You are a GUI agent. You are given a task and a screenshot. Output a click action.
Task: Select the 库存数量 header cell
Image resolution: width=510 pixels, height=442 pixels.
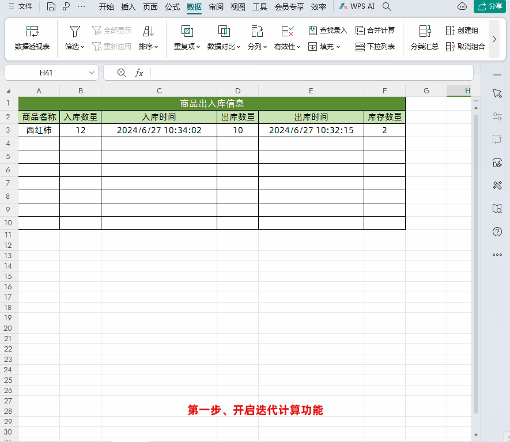point(384,117)
